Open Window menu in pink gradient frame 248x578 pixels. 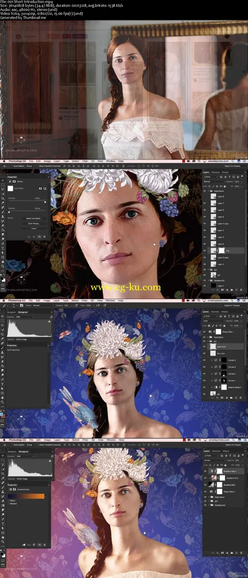pyautogui.click(x=111, y=440)
